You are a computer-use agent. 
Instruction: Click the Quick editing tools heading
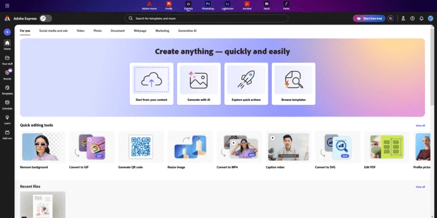37,125
